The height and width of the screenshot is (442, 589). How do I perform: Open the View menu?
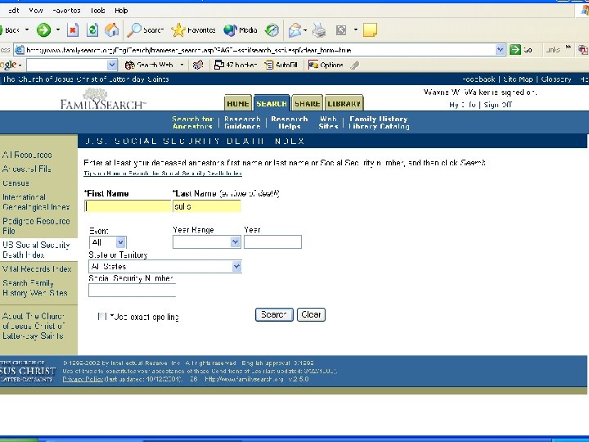tap(36, 11)
